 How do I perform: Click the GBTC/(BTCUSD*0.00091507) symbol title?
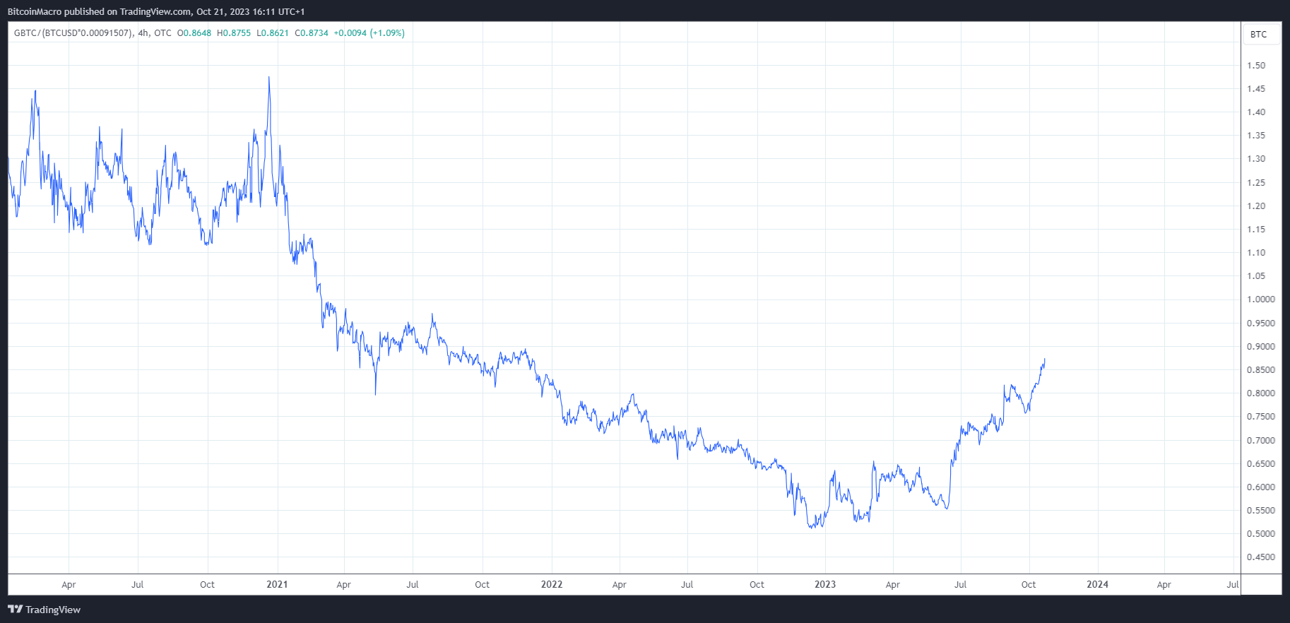(x=73, y=33)
